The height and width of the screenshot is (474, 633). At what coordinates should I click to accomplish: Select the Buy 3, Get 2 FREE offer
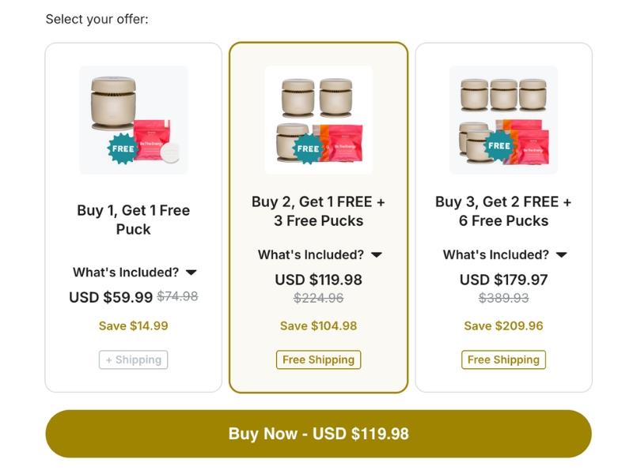[x=503, y=211]
